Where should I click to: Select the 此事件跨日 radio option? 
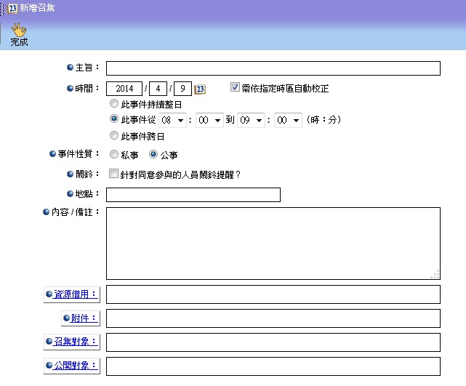click(113, 136)
